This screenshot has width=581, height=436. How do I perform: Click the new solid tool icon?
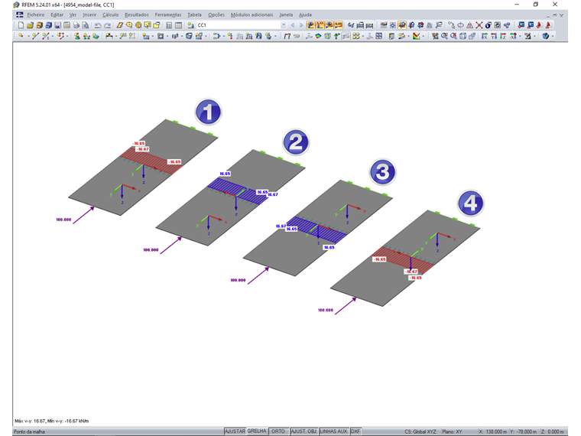tap(189, 36)
